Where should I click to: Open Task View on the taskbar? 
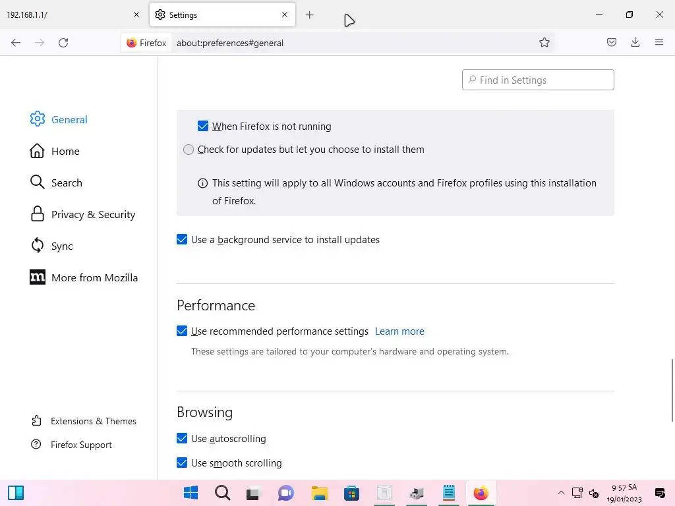tap(253, 493)
